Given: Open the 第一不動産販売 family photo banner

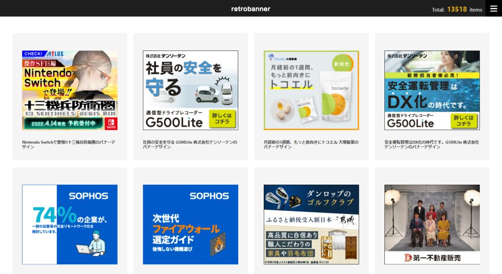Looking at the screenshot, I should pyautogui.click(x=432, y=224).
